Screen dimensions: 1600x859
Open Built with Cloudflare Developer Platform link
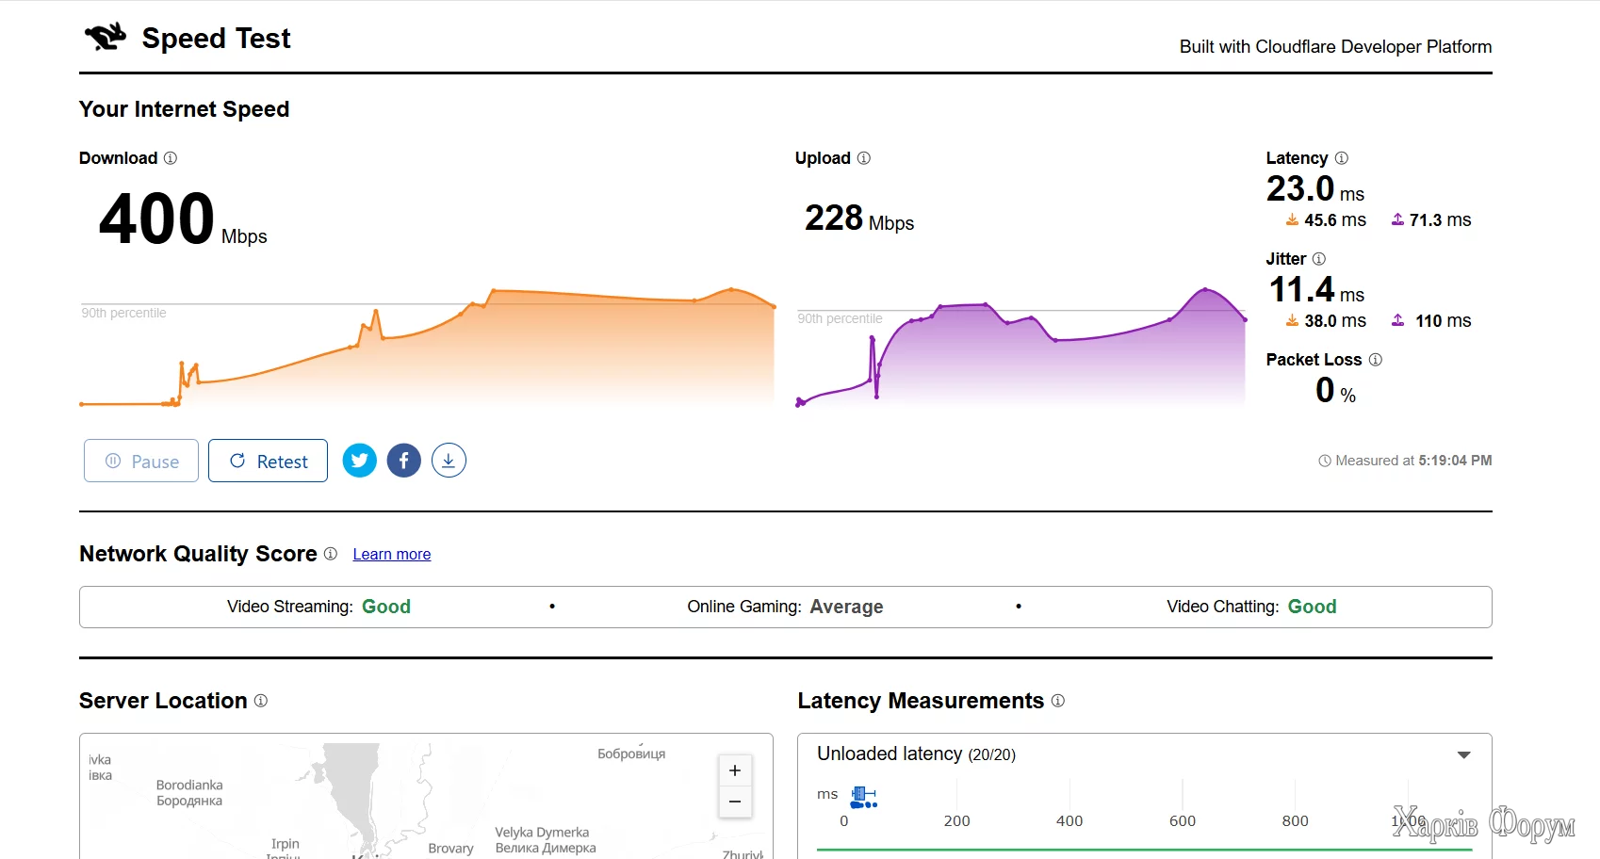tap(1335, 47)
